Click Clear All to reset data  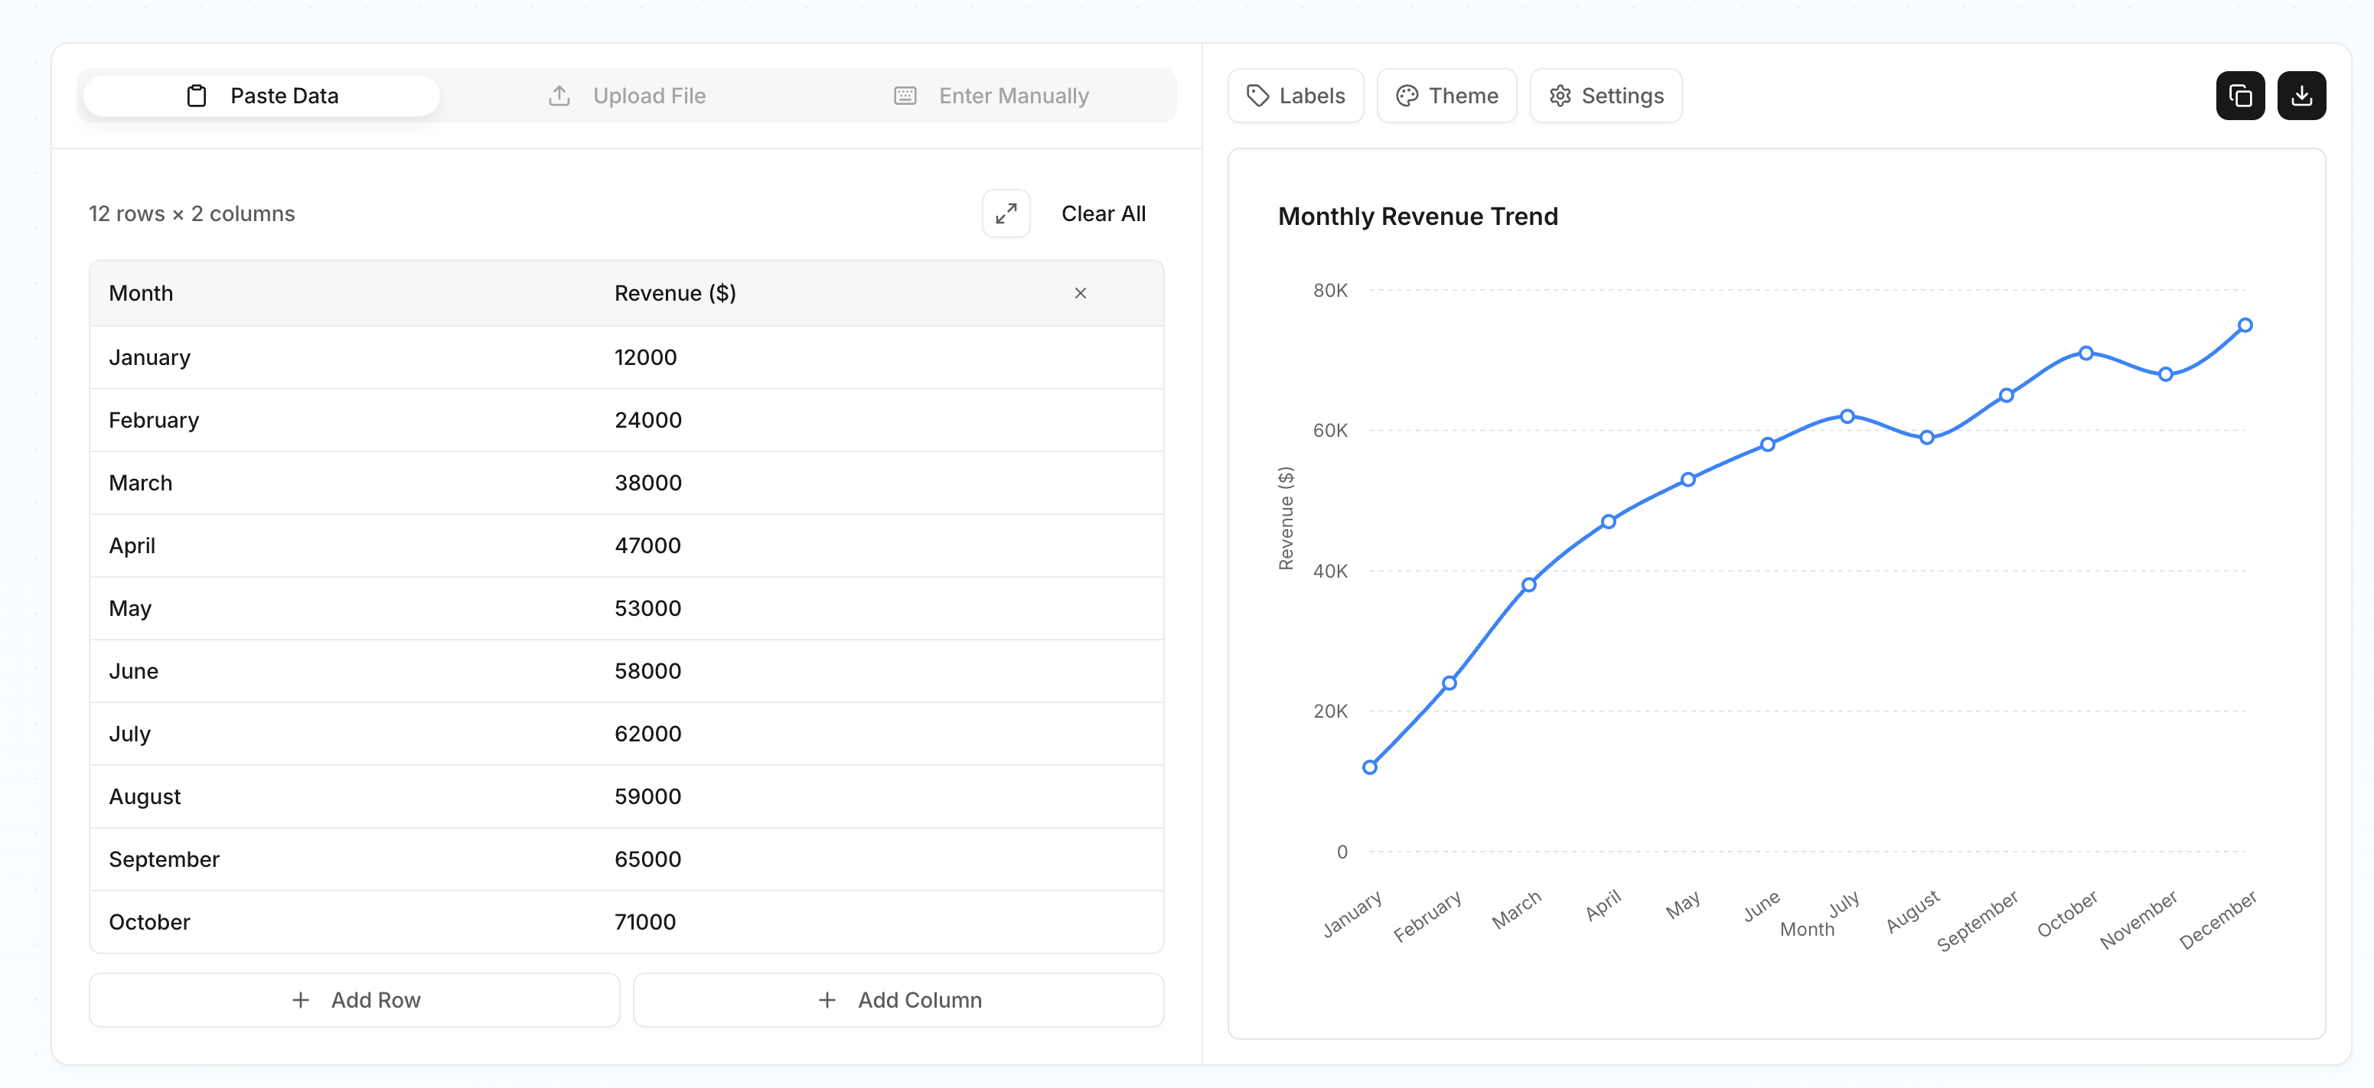point(1103,213)
